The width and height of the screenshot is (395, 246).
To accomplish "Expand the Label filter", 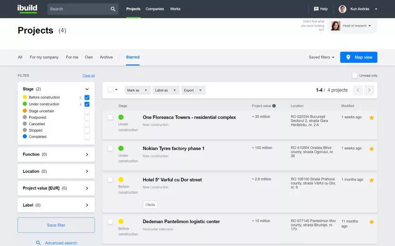I will click(87, 205).
